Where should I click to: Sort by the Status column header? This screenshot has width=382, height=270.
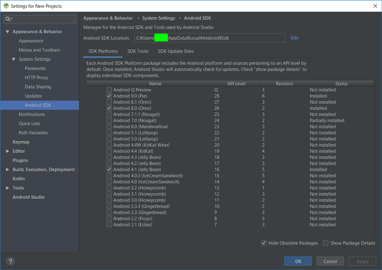[x=341, y=84]
